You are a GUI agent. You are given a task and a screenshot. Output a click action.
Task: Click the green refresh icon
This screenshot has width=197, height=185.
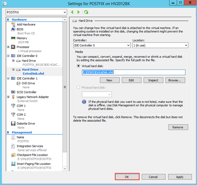tap(86, 12)
